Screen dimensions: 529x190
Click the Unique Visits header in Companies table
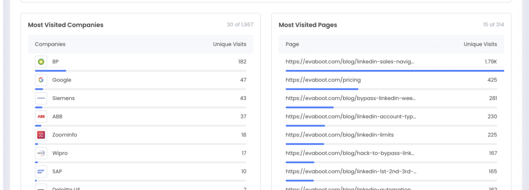click(x=229, y=44)
